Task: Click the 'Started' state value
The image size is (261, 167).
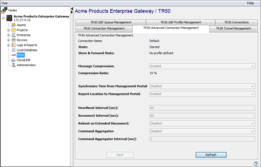Action: pos(155,47)
